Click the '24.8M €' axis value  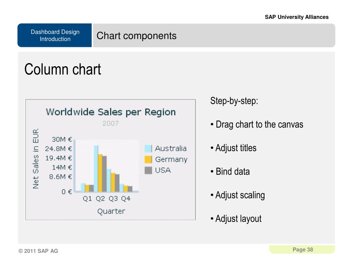point(59,149)
